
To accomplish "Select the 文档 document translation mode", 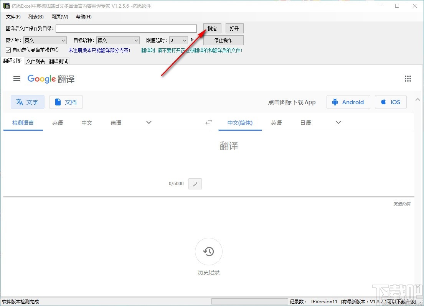I will tap(66, 102).
